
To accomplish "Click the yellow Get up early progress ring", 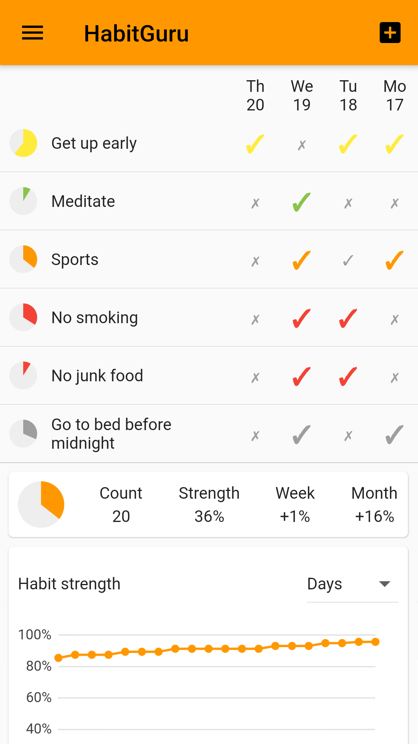I will tap(23, 143).
